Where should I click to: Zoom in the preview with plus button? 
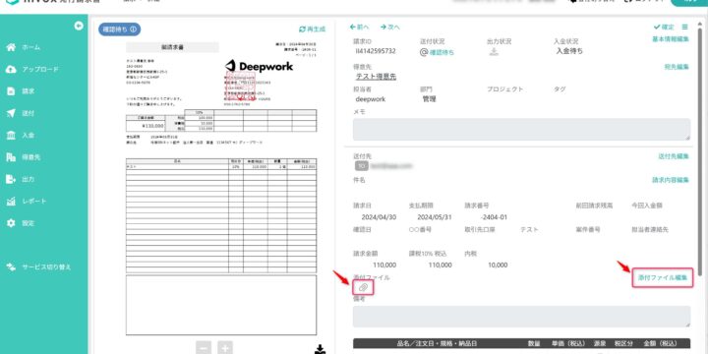225,348
